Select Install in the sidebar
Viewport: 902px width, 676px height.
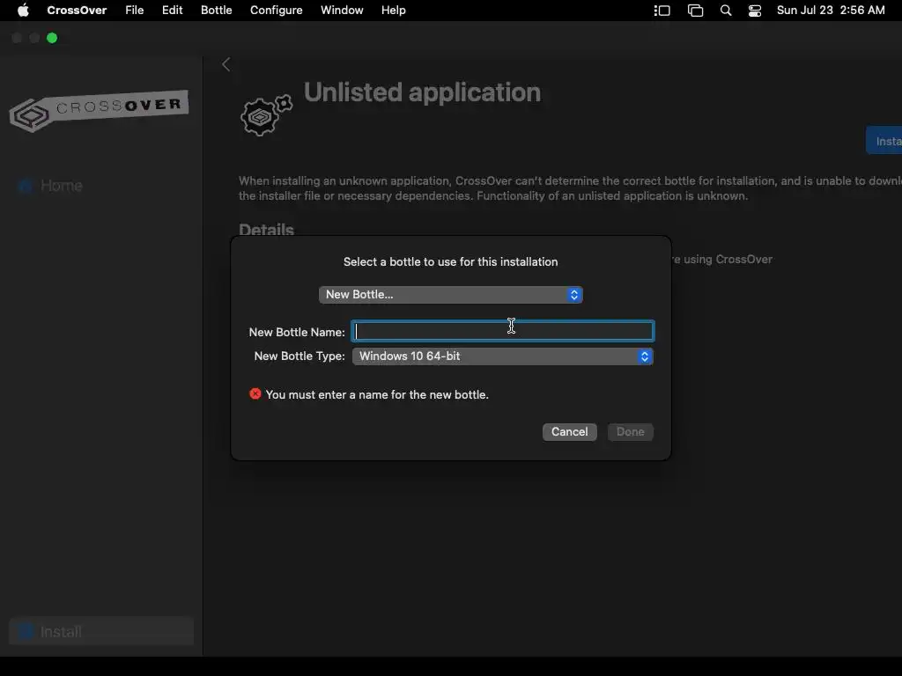[x=101, y=631]
